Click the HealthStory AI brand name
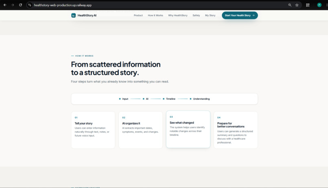Viewport: 328px width, 188px height. (x=87, y=15)
